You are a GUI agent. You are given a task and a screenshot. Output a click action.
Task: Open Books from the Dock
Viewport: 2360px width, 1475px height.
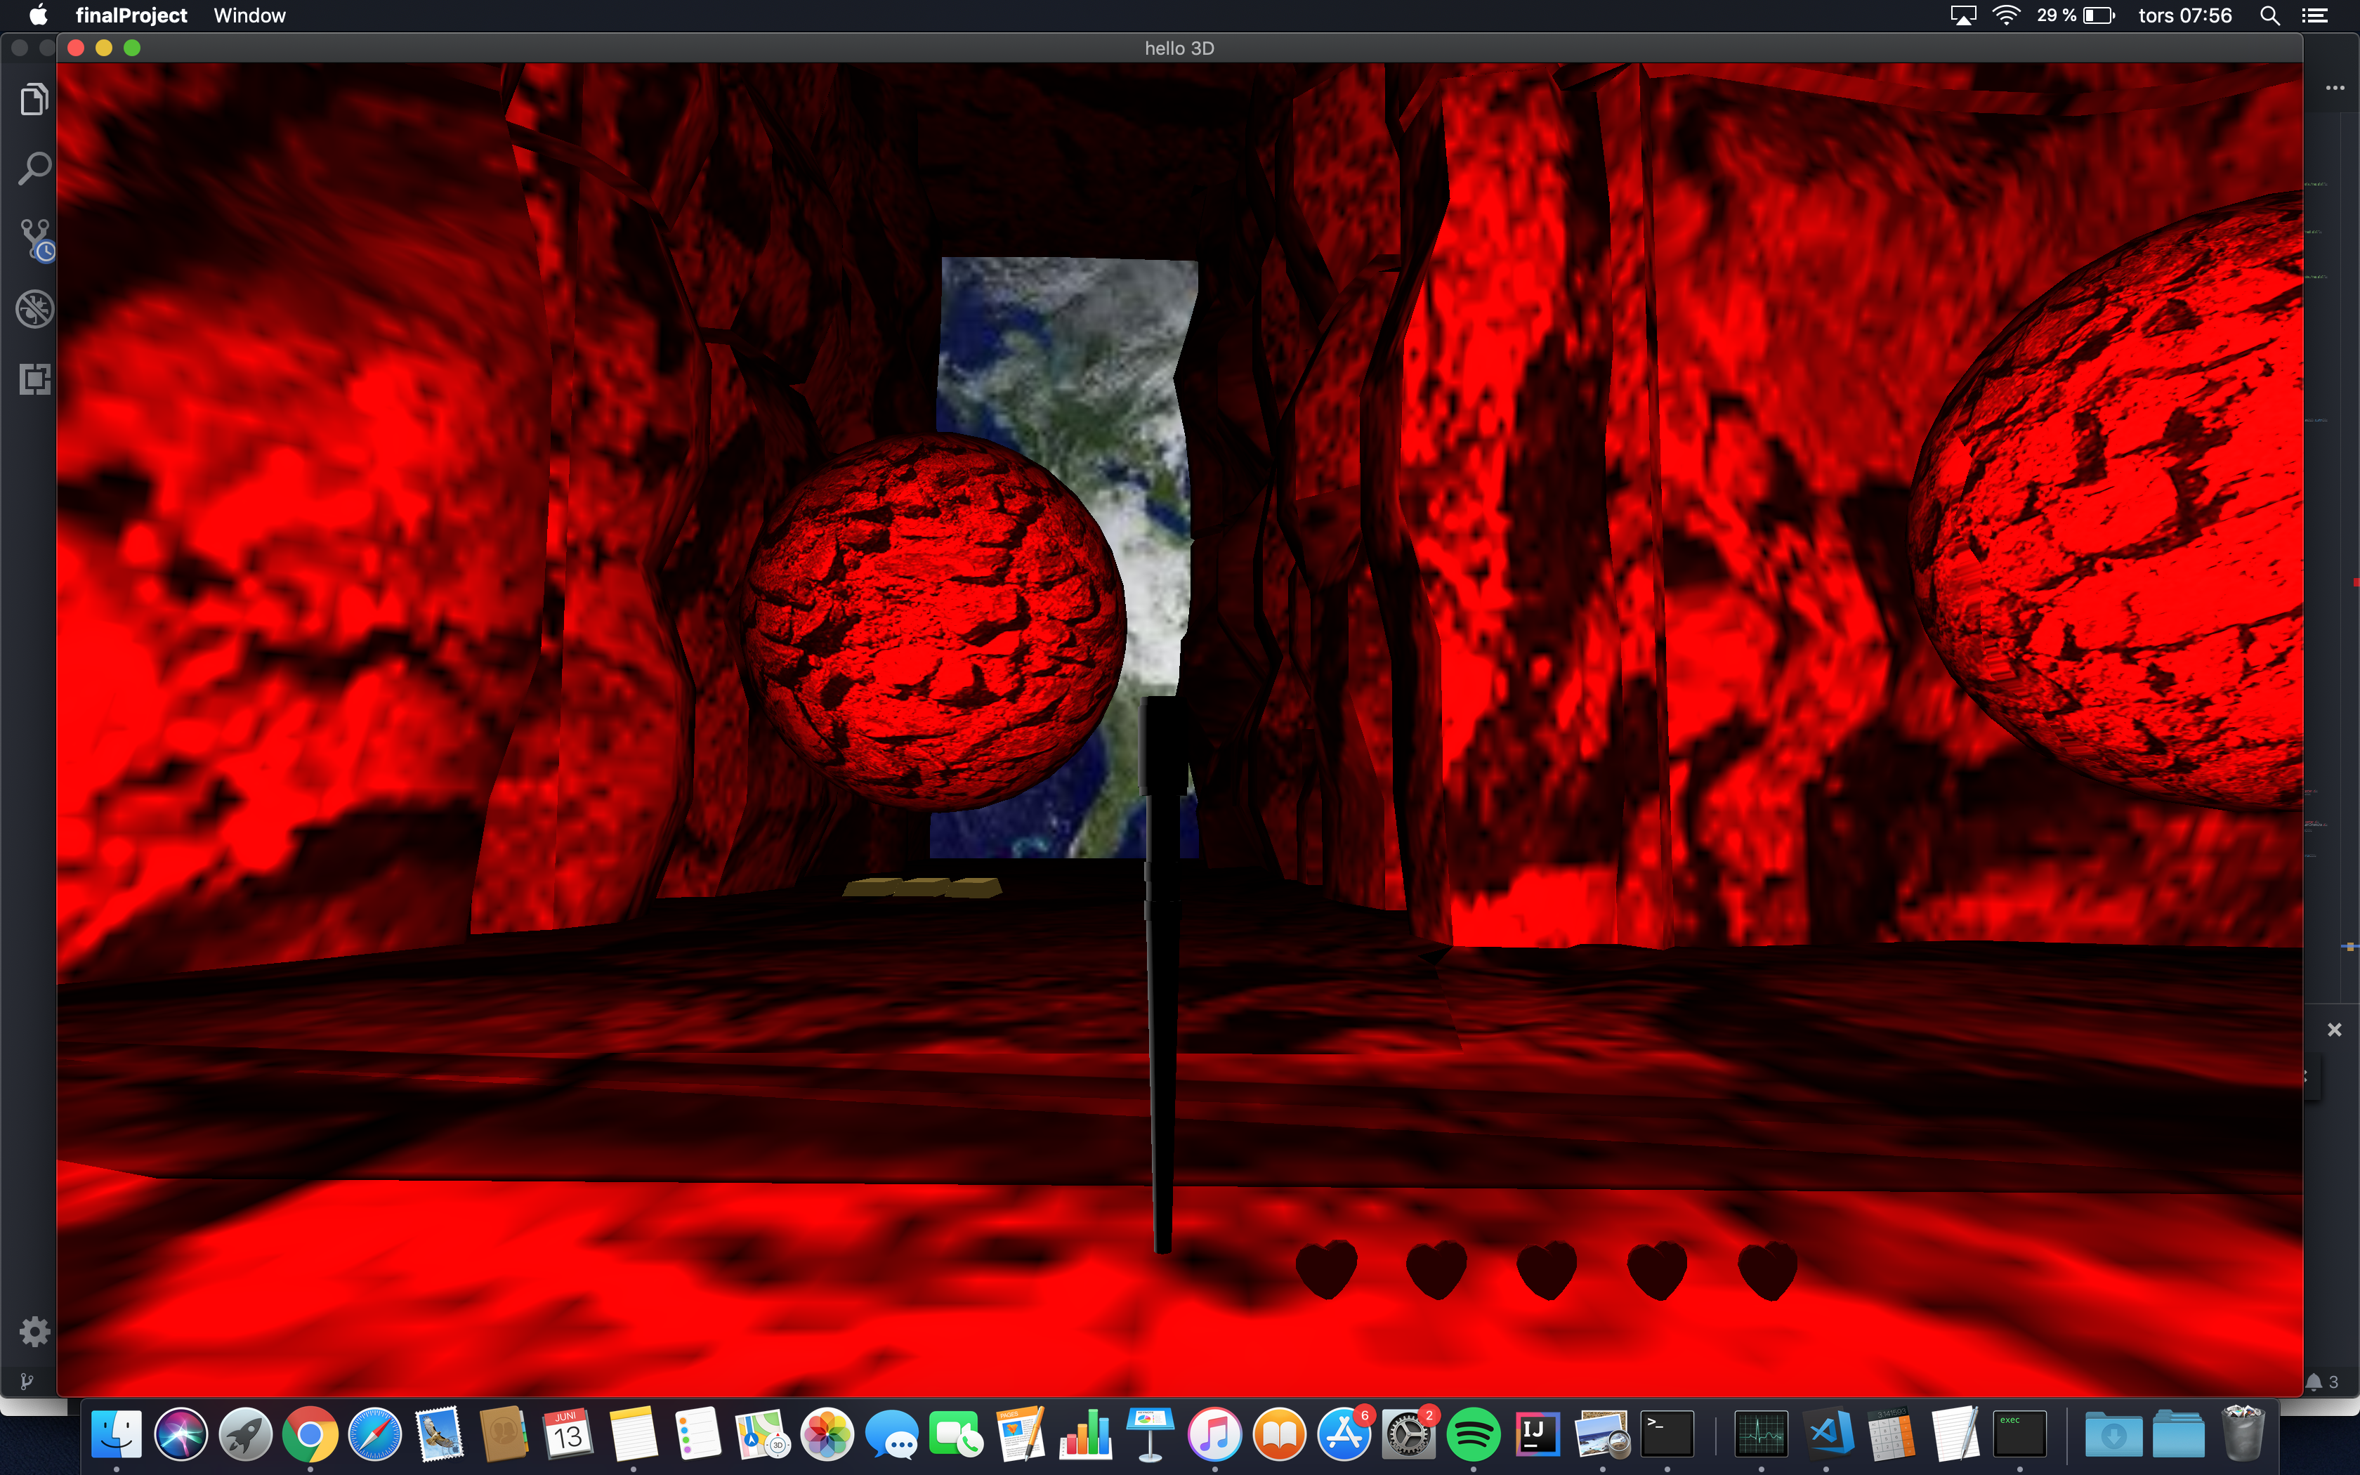1280,1434
